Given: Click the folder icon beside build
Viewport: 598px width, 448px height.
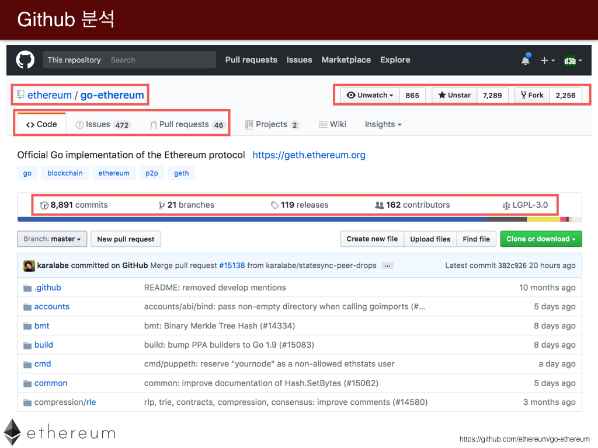Looking at the screenshot, I should click(27, 345).
